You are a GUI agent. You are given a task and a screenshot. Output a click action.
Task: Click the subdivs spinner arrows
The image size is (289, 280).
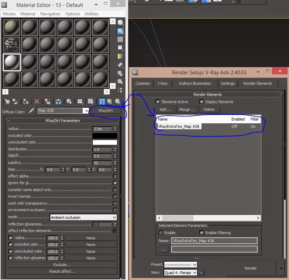115,163
